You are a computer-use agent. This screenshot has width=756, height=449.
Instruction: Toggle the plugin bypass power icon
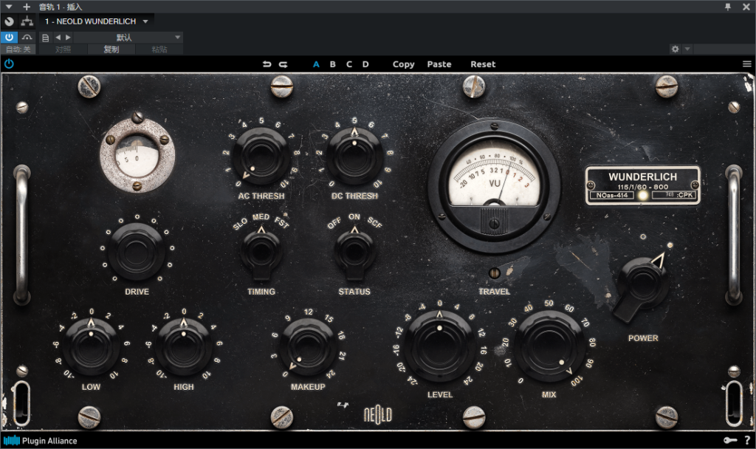(9, 64)
